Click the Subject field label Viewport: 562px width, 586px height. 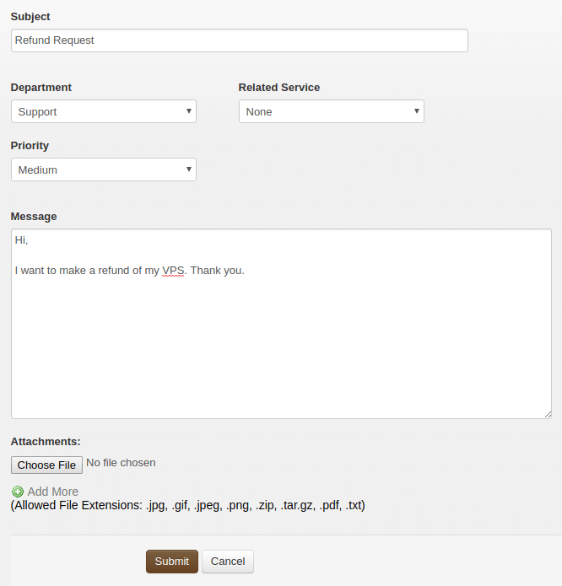[30, 17]
